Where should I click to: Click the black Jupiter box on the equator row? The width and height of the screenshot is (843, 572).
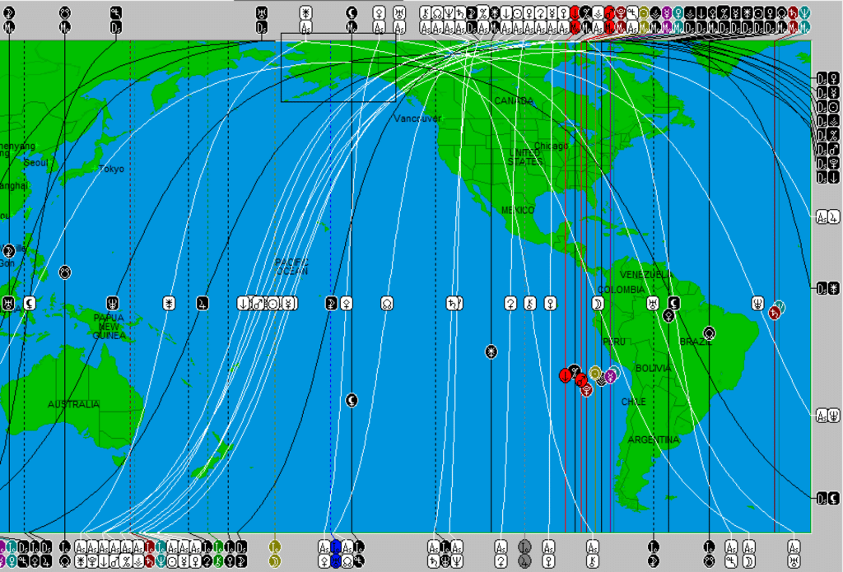coord(202,304)
